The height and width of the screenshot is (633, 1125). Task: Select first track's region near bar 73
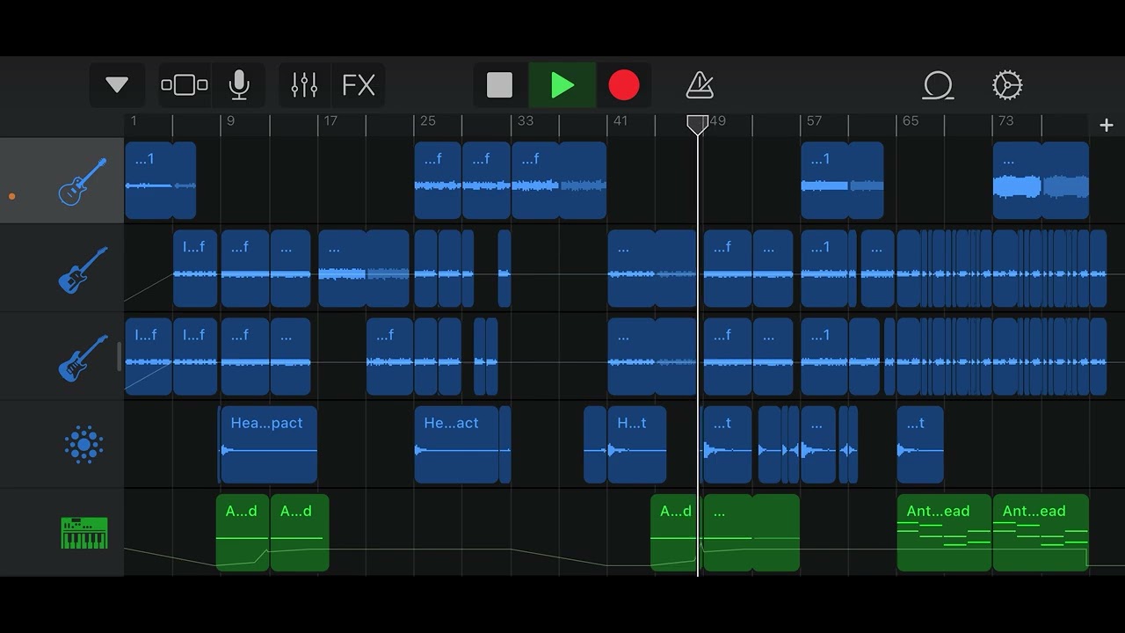(x=1041, y=180)
